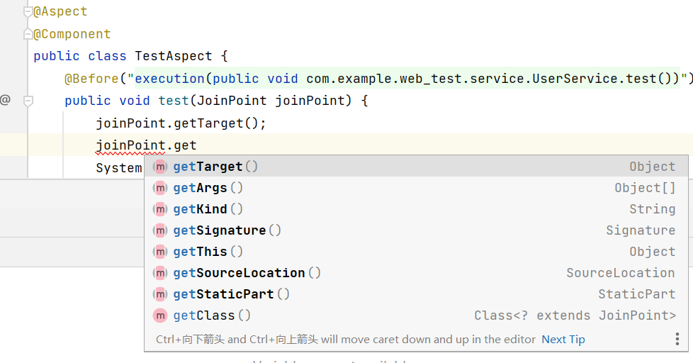Click the method icon beside getSignature
693x363 pixels.
coord(161,230)
